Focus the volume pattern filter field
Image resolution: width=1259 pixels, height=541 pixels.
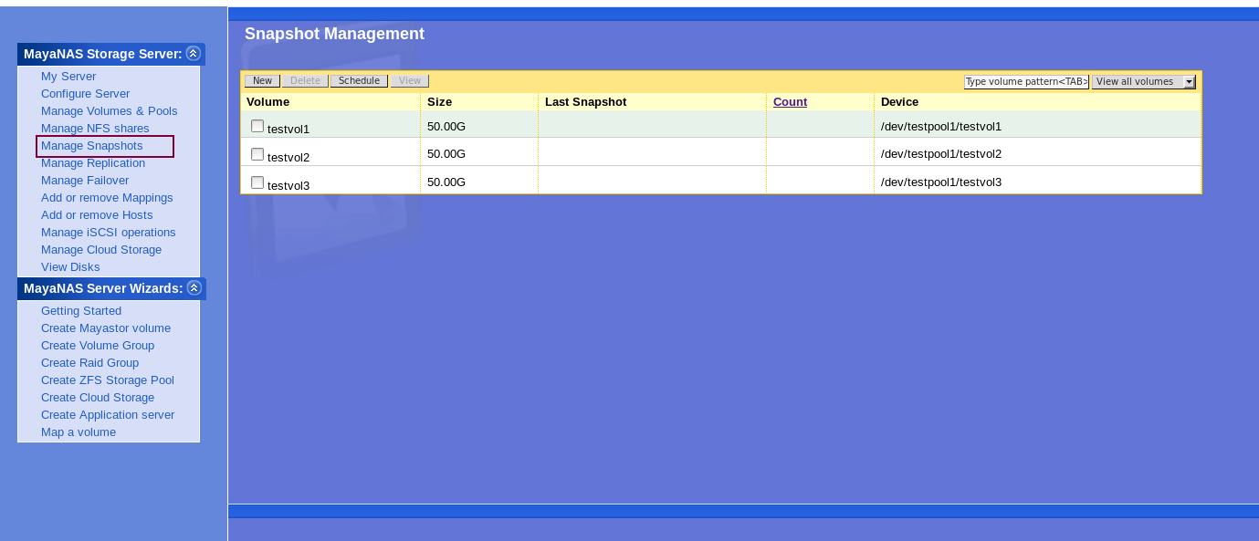(1025, 82)
